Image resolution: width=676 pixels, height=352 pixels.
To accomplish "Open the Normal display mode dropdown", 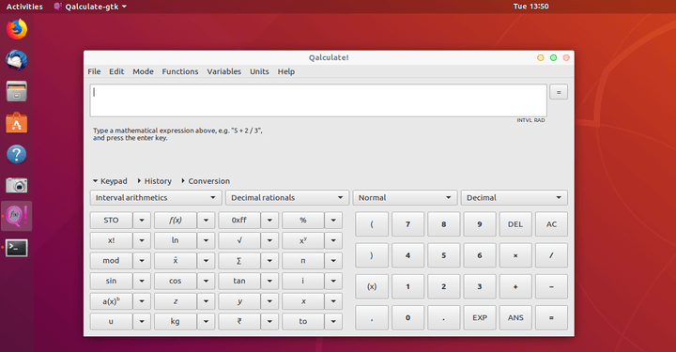I will [x=405, y=198].
